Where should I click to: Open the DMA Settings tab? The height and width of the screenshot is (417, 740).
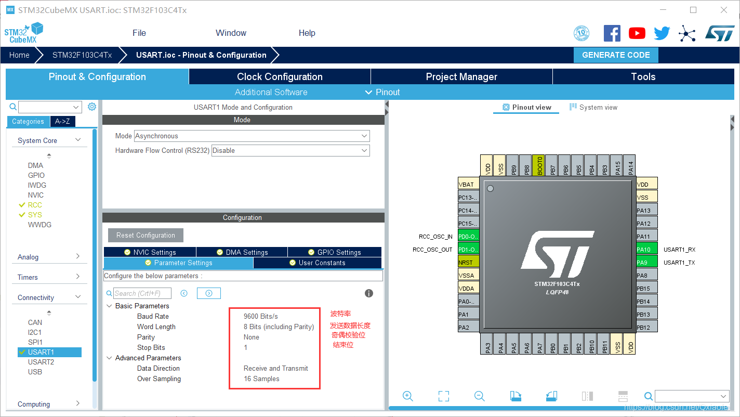242,252
